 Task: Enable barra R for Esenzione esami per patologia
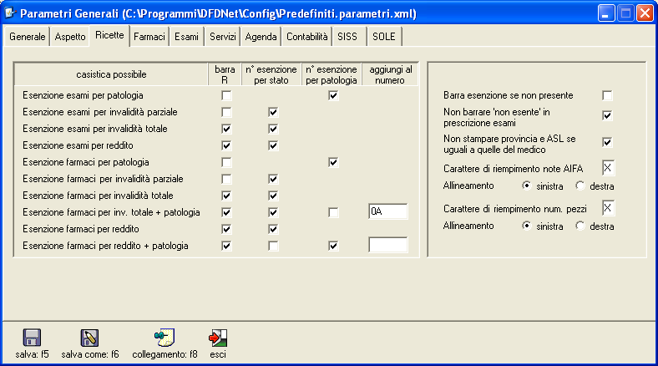tap(226, 96)
